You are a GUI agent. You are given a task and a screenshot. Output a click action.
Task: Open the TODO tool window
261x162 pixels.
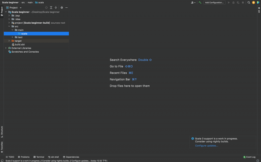tap(10, 157)
